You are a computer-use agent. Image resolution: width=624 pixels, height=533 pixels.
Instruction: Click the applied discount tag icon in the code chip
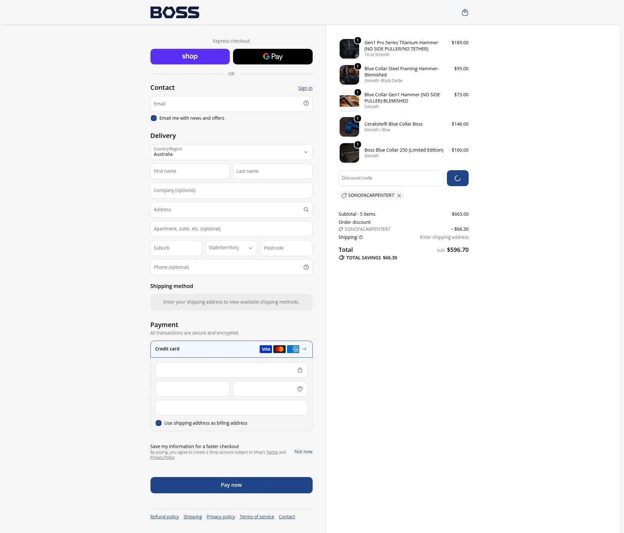point(344,196)
